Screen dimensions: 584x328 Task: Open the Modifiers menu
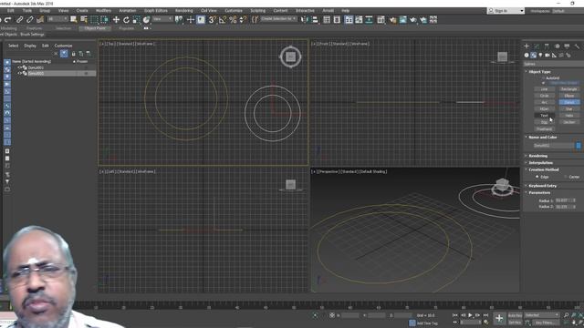tap(103, 10)
